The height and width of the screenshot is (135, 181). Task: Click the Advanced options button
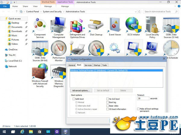[x=81, y=91]
